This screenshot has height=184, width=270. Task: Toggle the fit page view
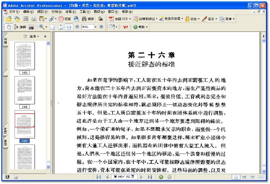[x=61, y=27]
